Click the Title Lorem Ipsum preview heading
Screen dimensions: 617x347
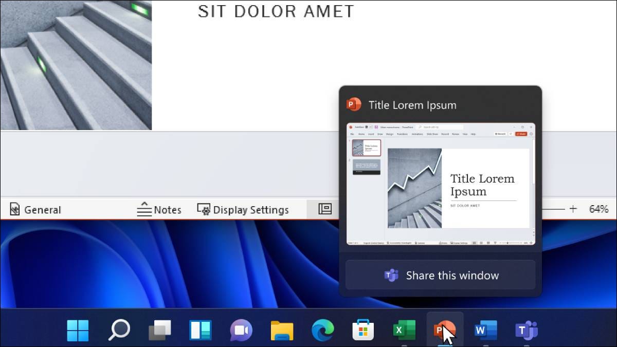tap(412, 105)
